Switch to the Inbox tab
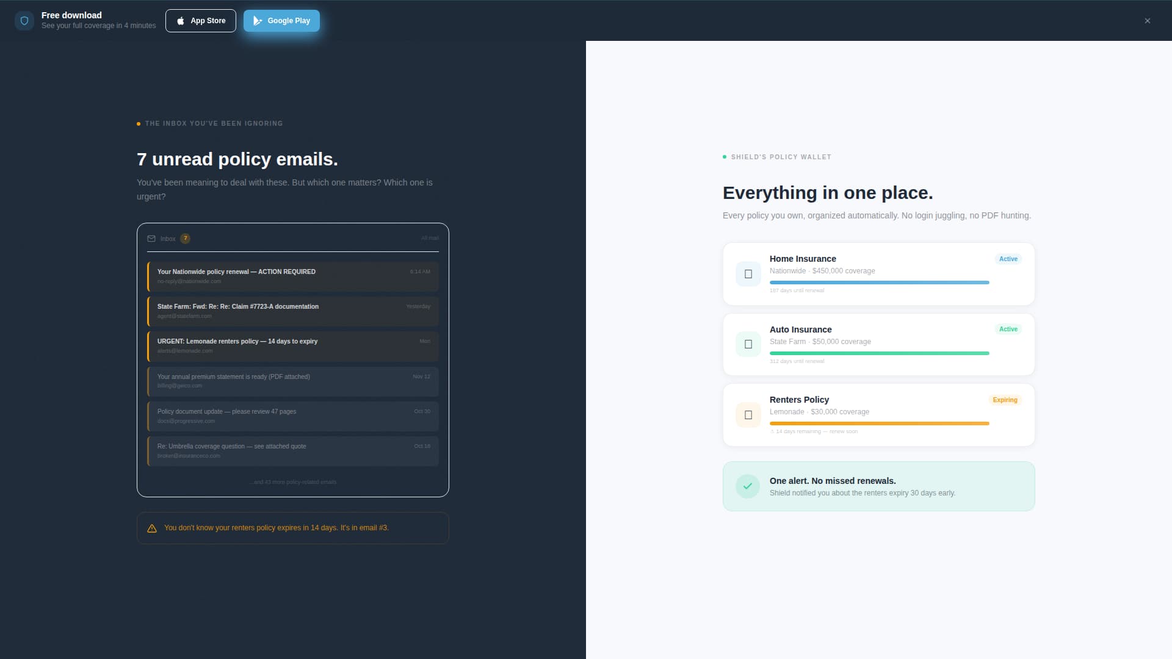Image resolution: width=1172 pixels, height=659 pixels. tap(167, 239)
